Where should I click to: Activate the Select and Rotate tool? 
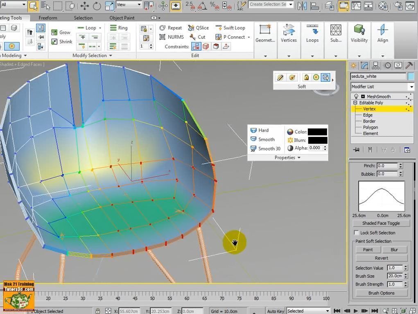tap(97, 5)
